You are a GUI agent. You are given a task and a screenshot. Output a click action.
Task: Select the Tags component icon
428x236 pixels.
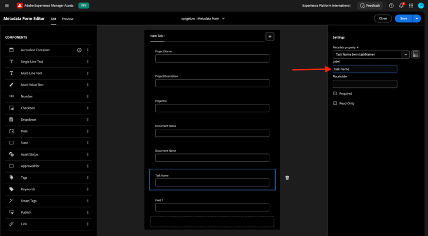click(11, 177)
